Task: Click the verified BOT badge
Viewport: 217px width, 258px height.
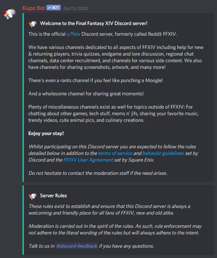Action: coord(54,8)
